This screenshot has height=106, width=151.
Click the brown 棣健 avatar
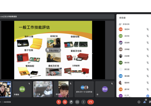pyautogui.click(x=121, y=49)
